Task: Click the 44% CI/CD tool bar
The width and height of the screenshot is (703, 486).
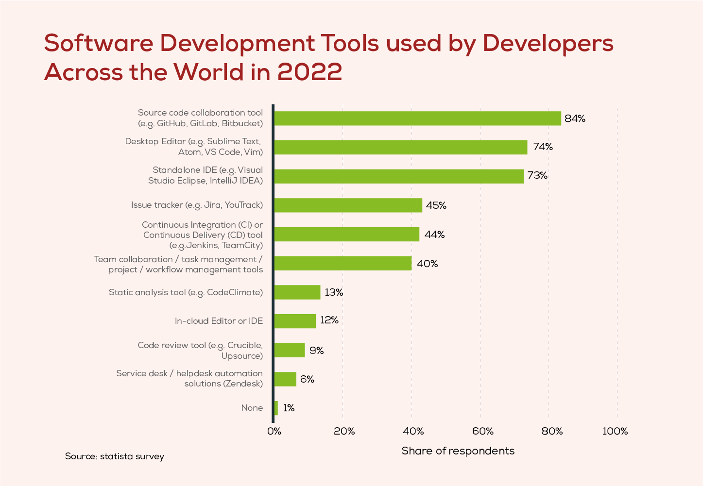Action: [347, 235]
